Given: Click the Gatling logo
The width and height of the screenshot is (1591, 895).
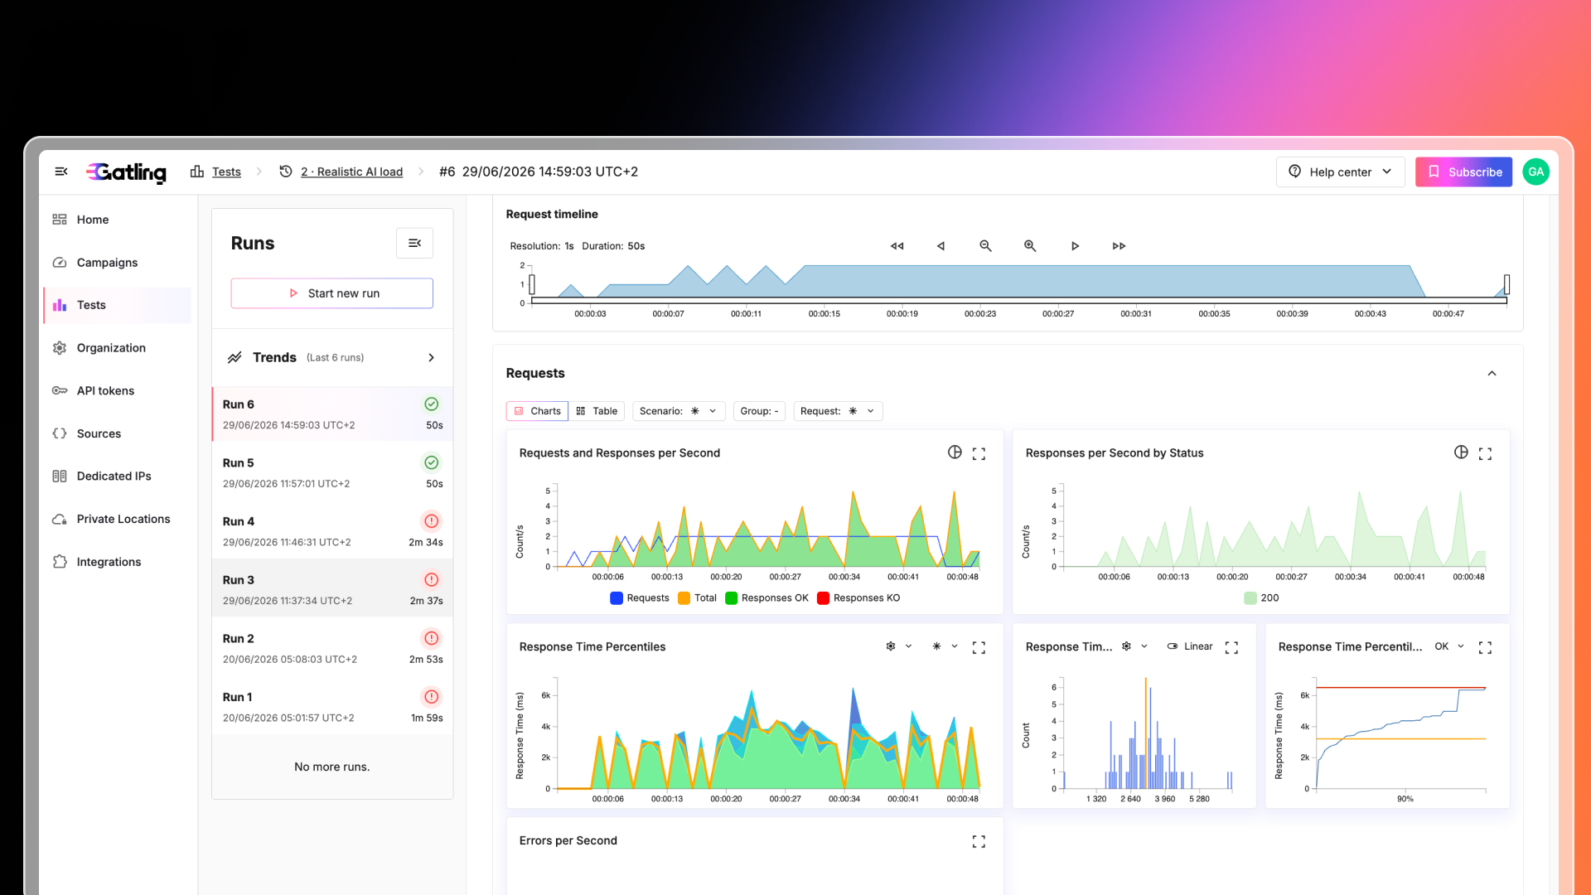Looking at the screenshot, I should pos(127,172).
